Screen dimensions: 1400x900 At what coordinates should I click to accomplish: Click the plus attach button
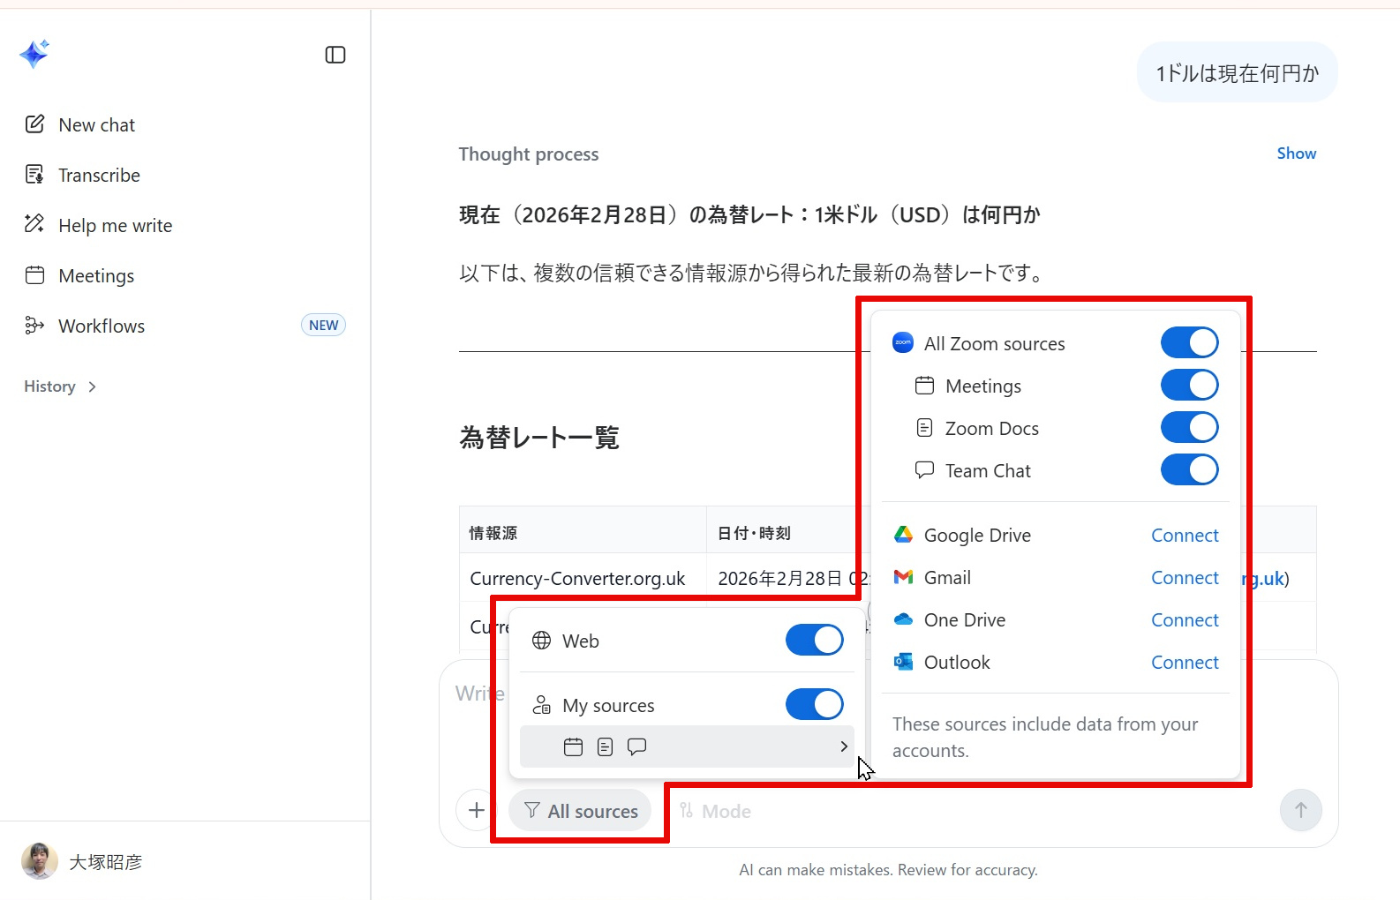[x=477, y=810]
